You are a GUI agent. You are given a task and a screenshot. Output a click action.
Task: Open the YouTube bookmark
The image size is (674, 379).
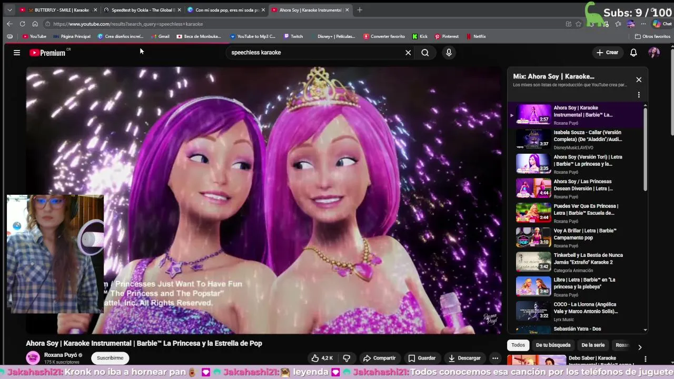pos(35,36)
